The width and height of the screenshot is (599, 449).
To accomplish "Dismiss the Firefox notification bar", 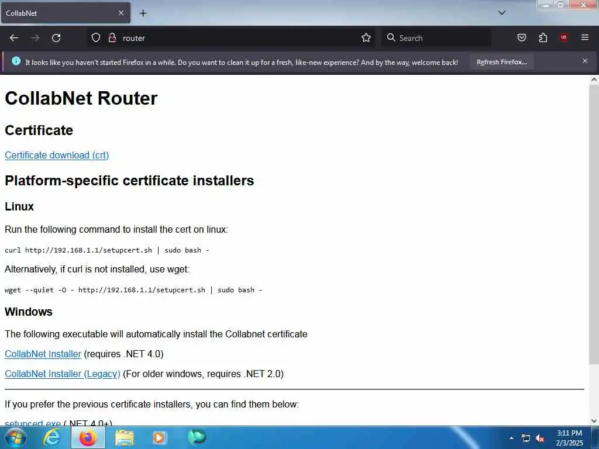I will point(584,61).
